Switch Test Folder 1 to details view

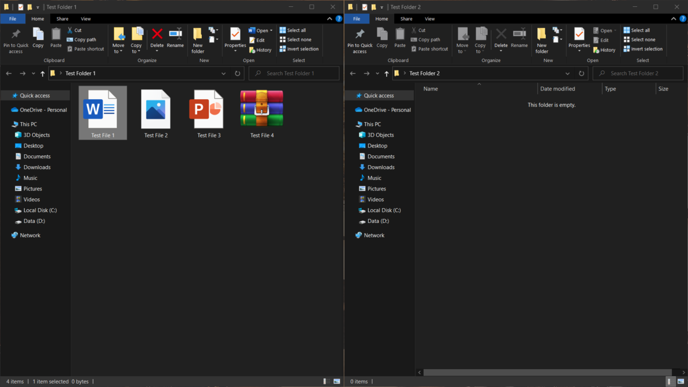tap(326, 381)
